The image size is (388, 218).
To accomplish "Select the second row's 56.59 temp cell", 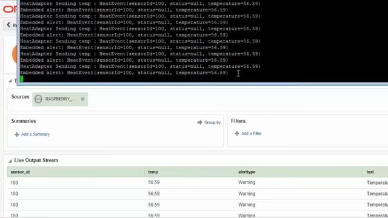I will pos(153,194).
